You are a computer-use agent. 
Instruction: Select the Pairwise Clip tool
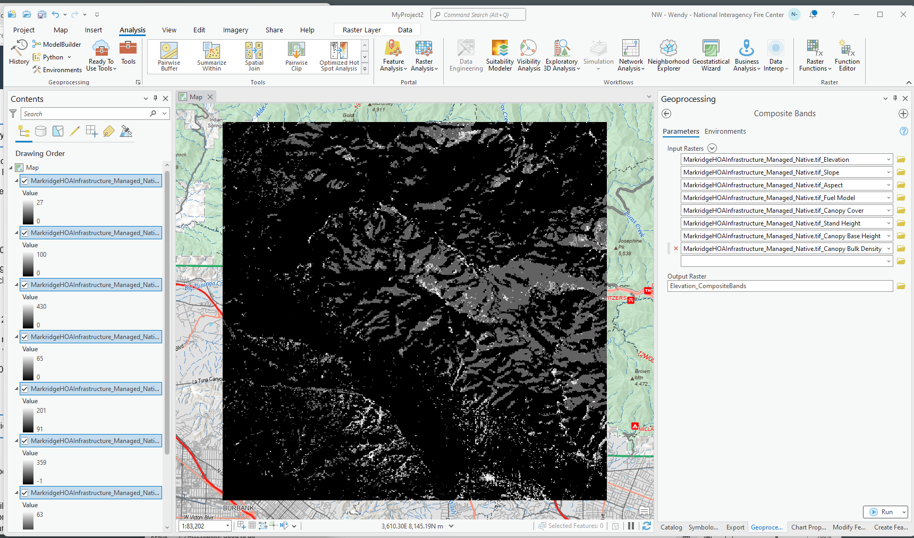(297, 56)
